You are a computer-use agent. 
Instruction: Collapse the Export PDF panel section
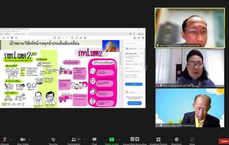click(x=142, y=48)
